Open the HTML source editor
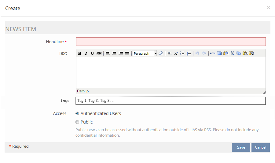This screenshot has height=163, width=275. click(x=213, y=54)
